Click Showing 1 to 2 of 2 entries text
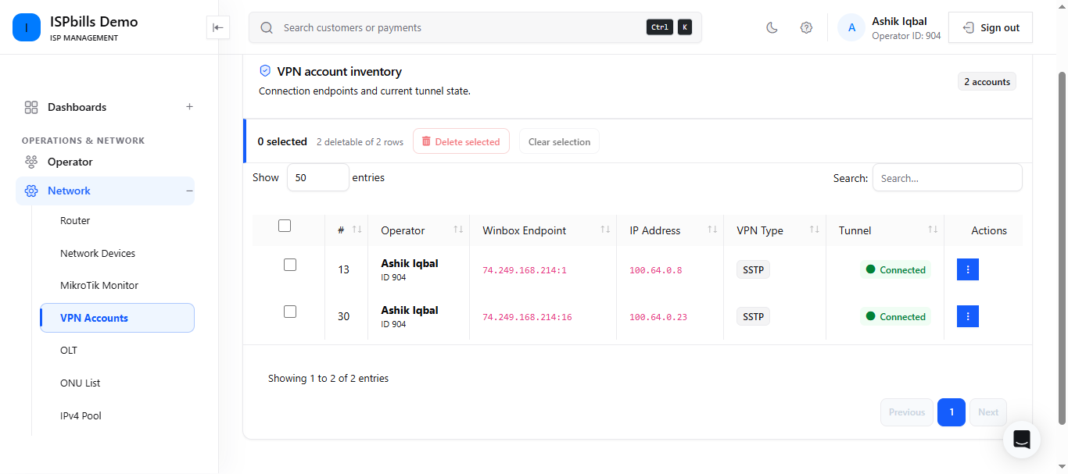 [328, 378]
